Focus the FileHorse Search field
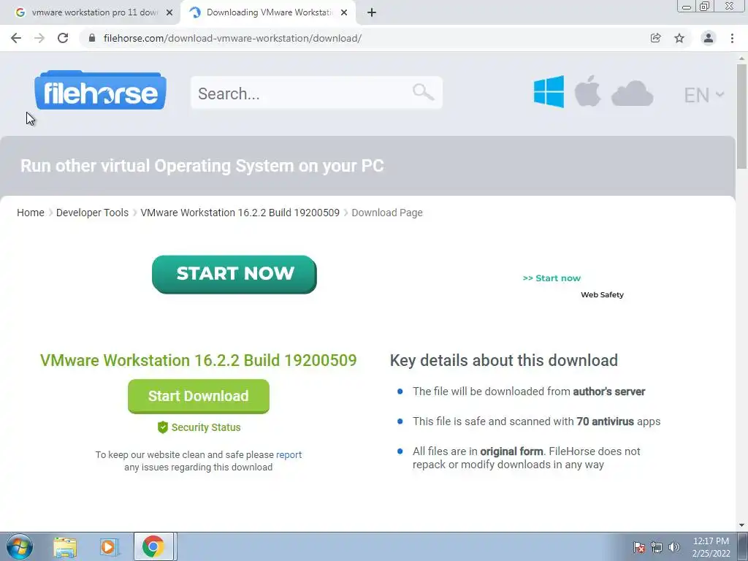The height and width of the screenshot is (561, 748). point(316,93)
